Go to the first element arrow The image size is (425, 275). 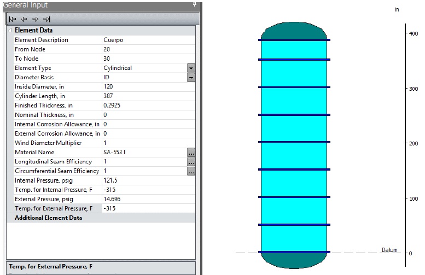(x=13, y=18)
